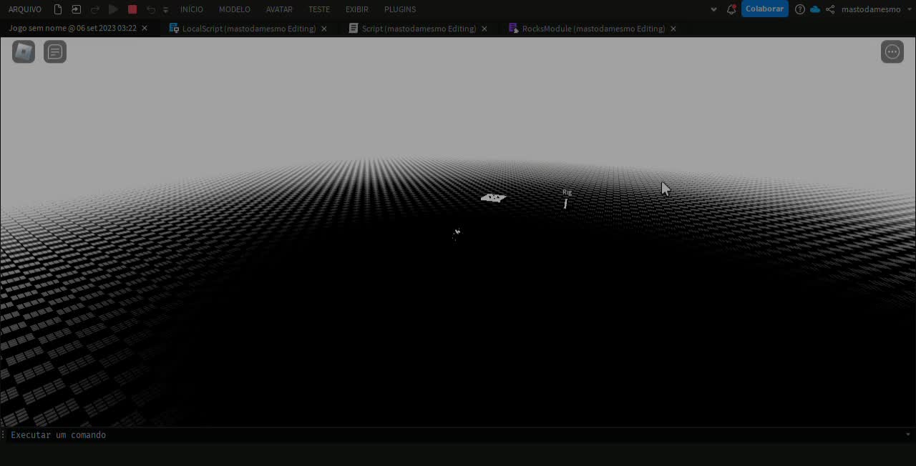Click the three-dots options button in viewport
Screen dimensions: 916x466
coord(892,51)
